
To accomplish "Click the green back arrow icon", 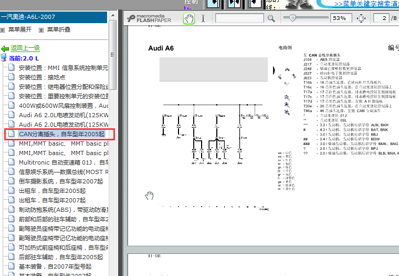I will tap(5, 48).
